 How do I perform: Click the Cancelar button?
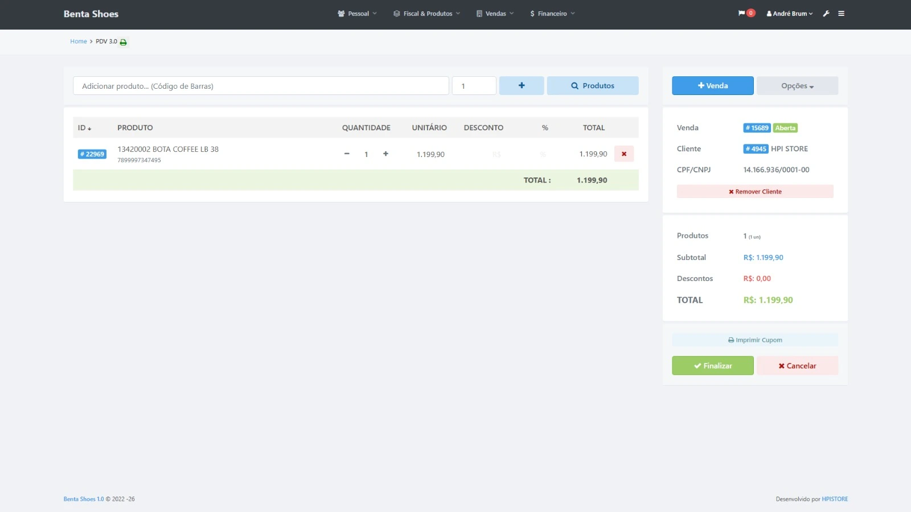tap(797, 366)
